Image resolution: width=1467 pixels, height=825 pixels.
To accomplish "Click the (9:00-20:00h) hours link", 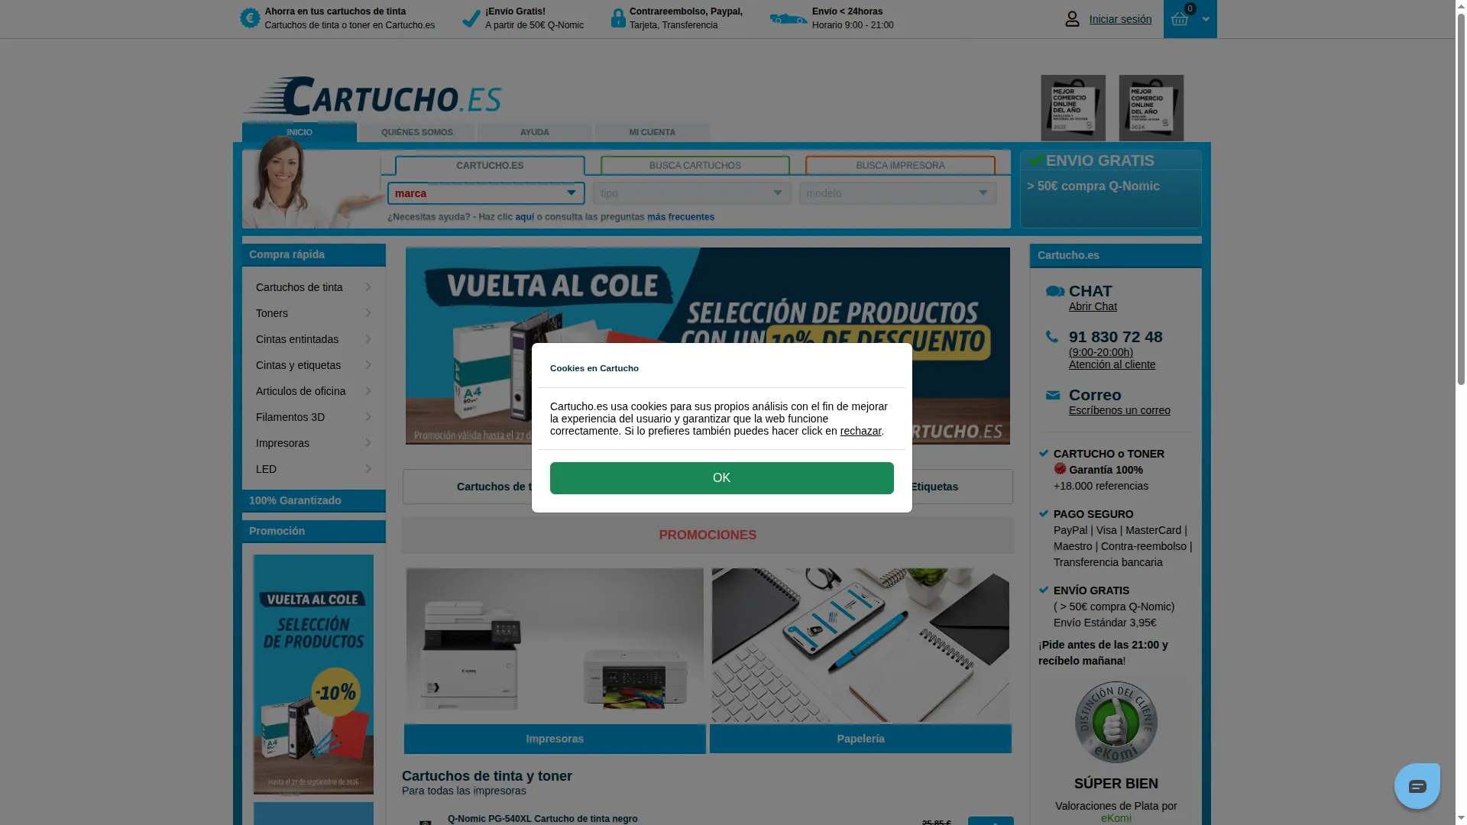I will coord(1100,352).
